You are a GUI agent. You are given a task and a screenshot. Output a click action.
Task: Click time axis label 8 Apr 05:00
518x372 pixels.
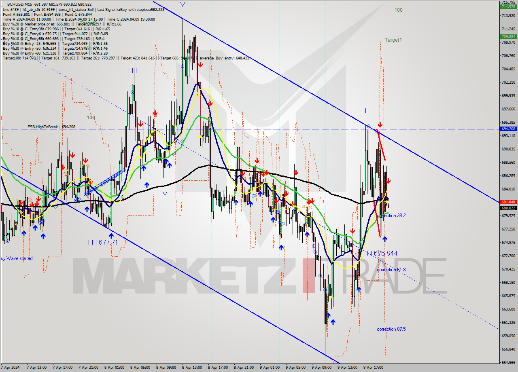pos(140,368)
